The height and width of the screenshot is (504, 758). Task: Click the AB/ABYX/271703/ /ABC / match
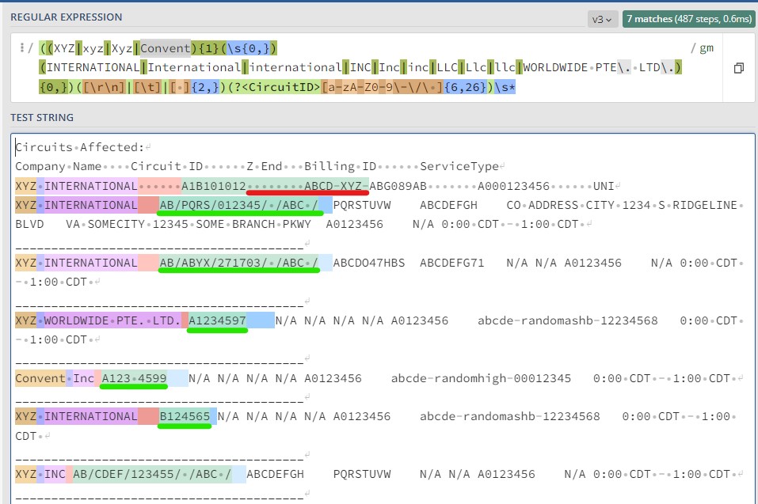pos(239,263)
